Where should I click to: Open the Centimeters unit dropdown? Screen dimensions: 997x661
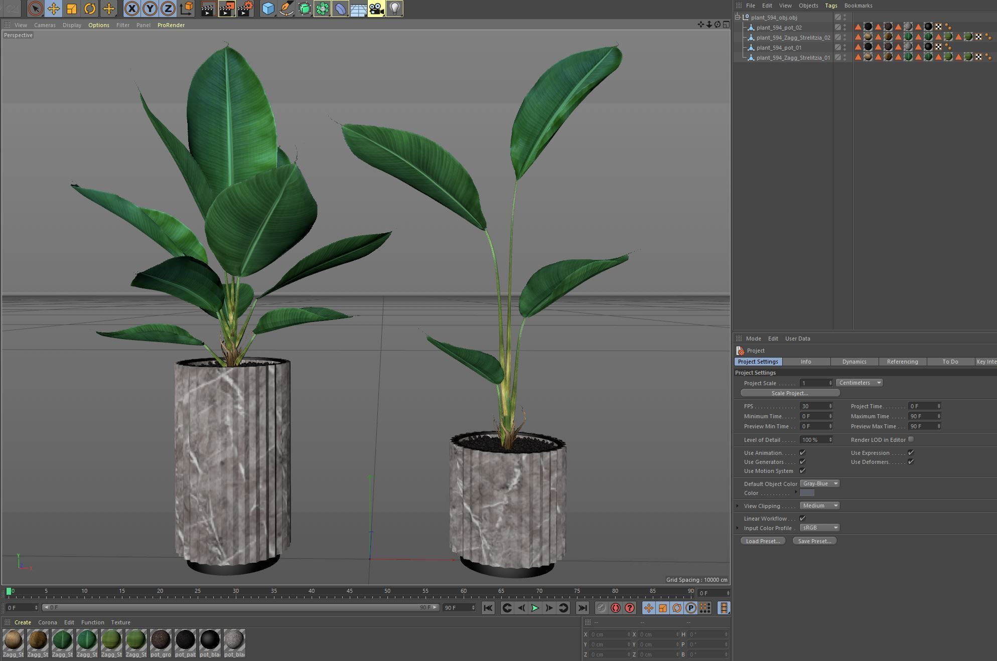[x=860, y=383]
